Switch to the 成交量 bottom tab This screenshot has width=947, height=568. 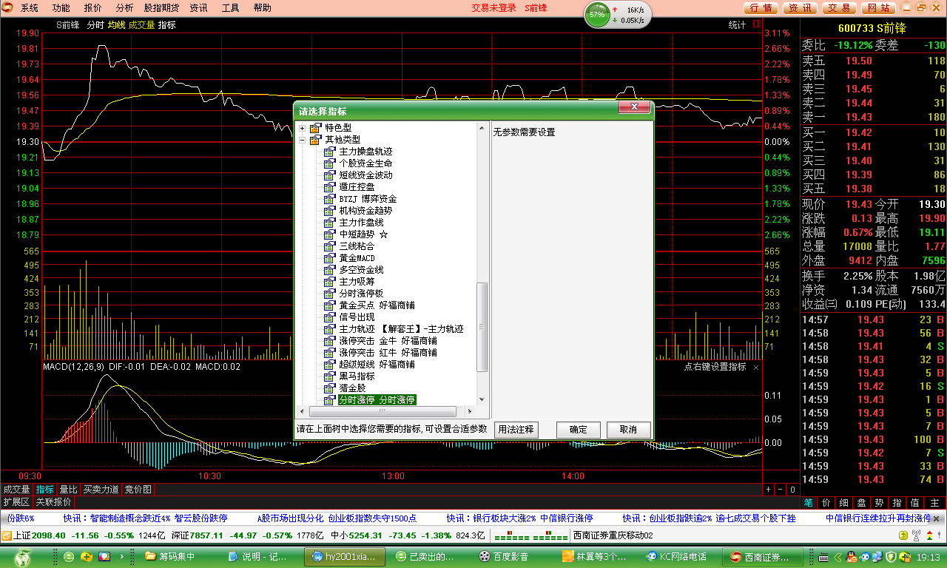(16, 490)
